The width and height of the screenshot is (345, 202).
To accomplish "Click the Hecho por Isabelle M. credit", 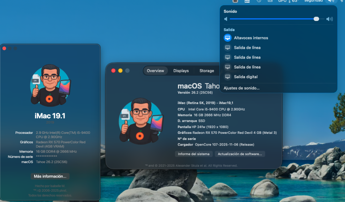I will 50,186.
